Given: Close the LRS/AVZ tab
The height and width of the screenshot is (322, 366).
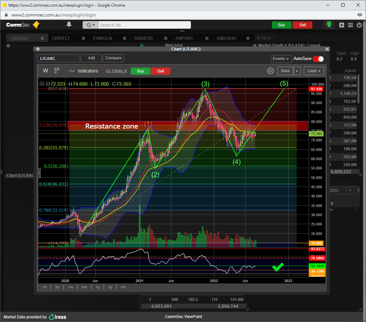Looking at the screenshot, I should [x=42, y=38].
